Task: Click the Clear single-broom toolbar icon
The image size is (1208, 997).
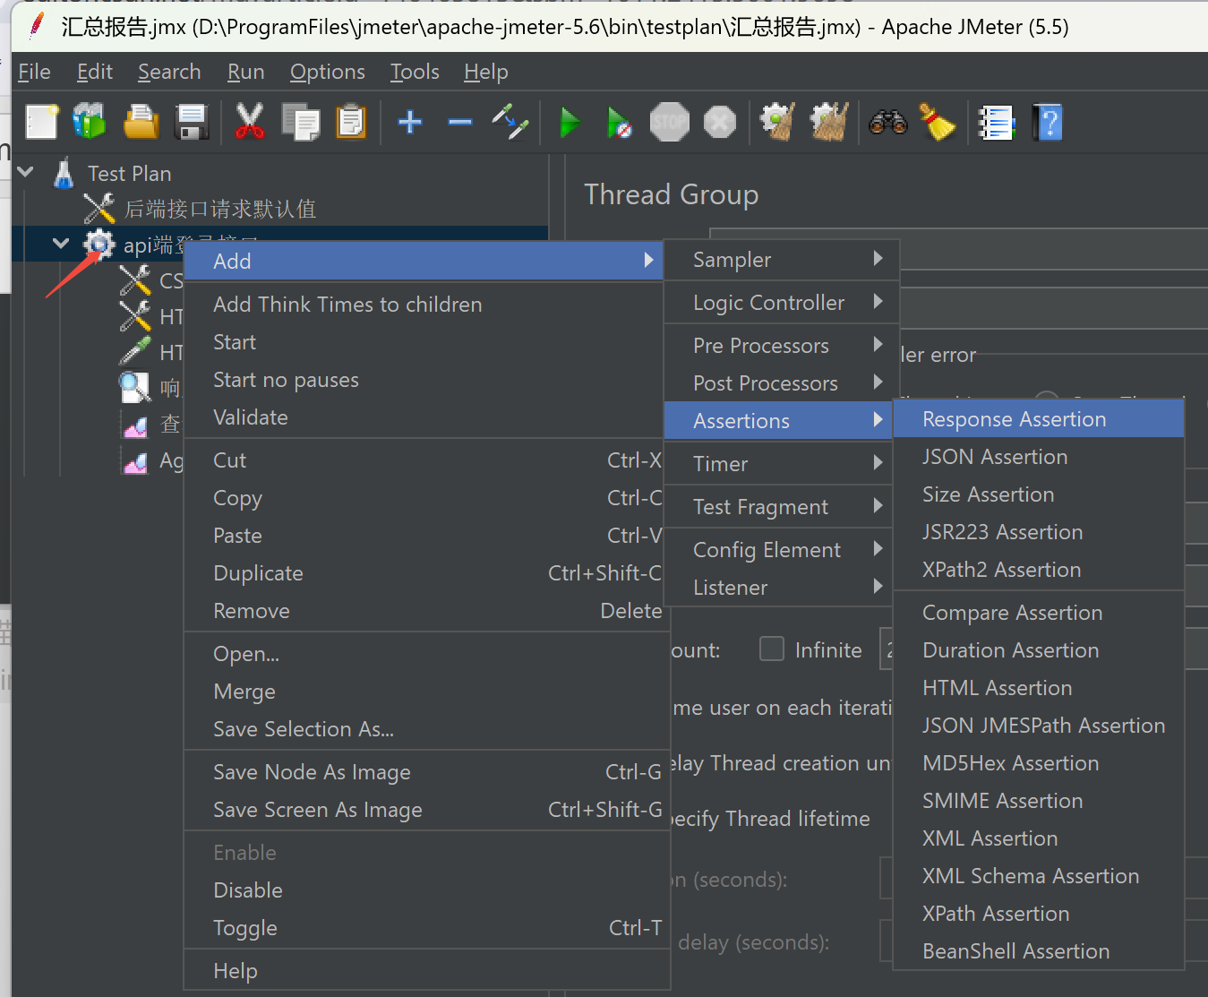Action: click(x=777, y=122)
